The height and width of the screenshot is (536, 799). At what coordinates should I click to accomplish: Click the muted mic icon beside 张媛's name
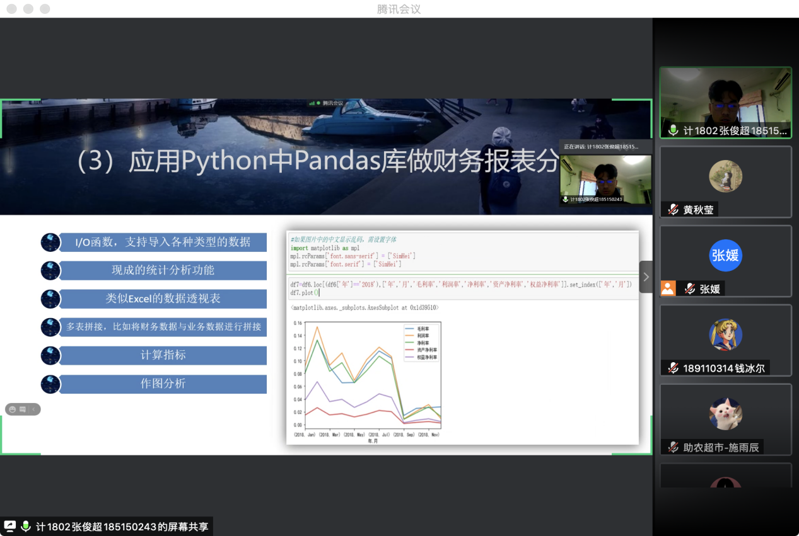(x=689, y=289)
